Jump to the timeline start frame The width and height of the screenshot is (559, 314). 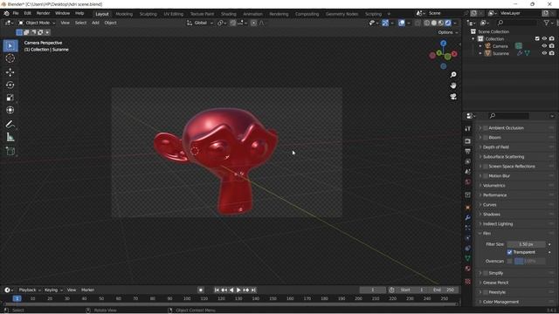tap(217, 290)
